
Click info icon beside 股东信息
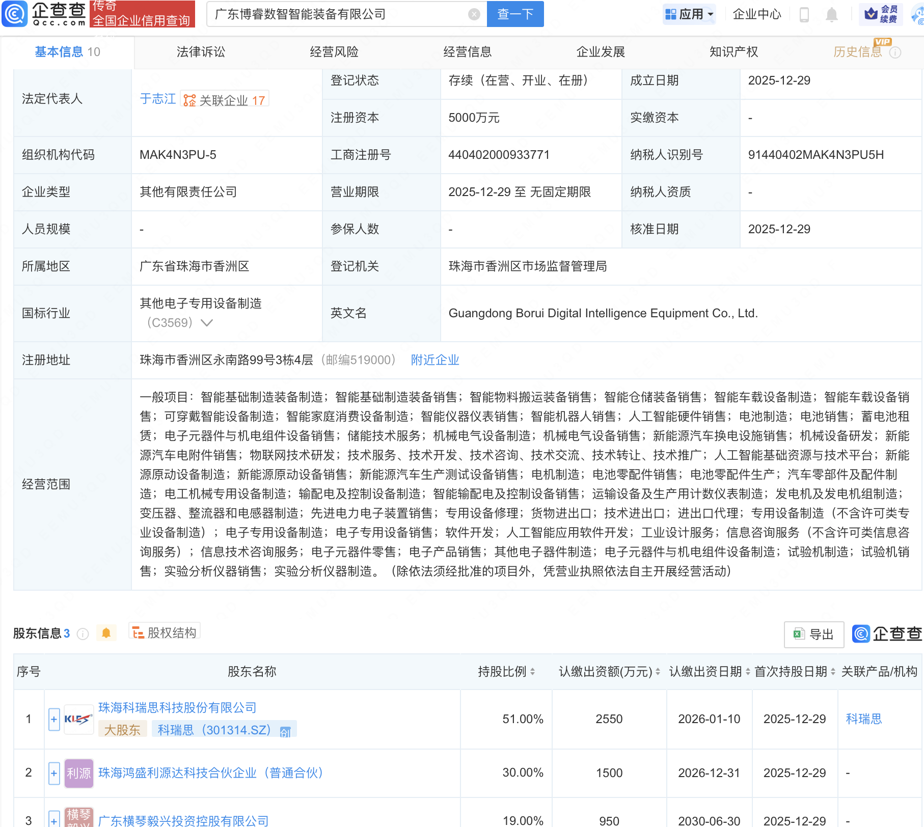click(82, 634)
